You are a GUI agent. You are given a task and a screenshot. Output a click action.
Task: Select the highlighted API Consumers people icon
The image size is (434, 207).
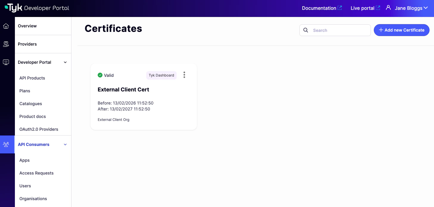6,144
